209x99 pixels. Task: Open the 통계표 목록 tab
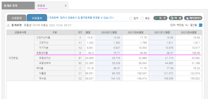pyautogui.click(x=18, y=6)
